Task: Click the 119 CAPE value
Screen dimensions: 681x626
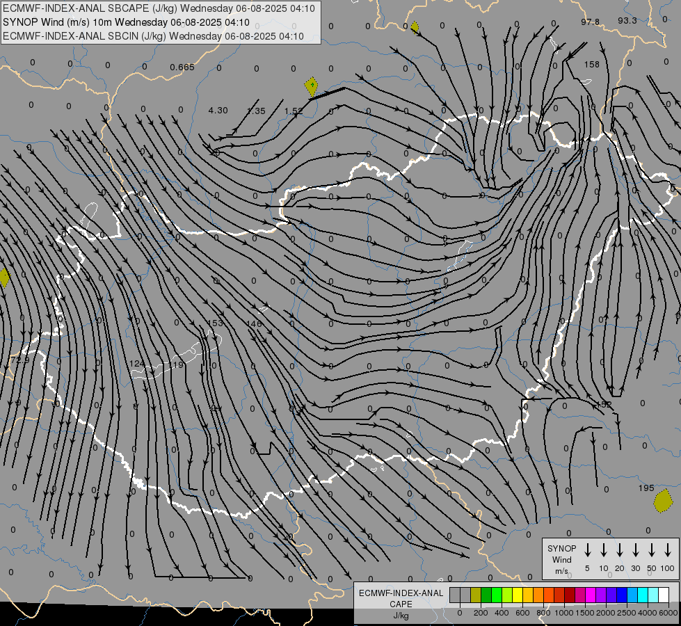Action: point(177,365)
